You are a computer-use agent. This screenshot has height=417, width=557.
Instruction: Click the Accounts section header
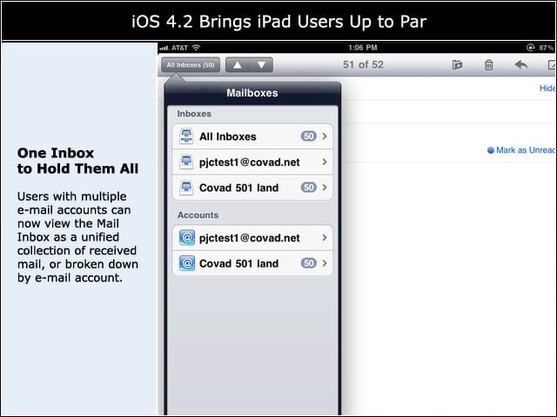(198, 215)
